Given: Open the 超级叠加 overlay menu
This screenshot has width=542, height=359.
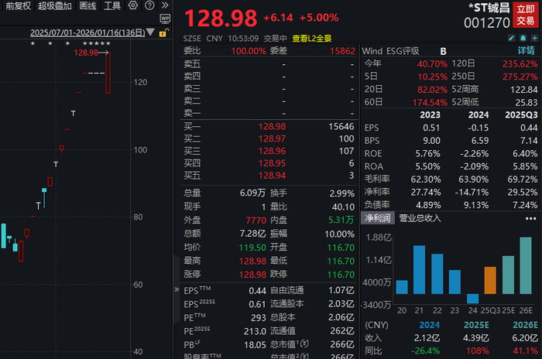Looking at the screenshot, I should pos(55,5).
